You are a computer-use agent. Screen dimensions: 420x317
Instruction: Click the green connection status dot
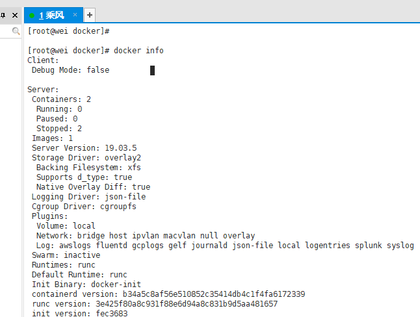pos(32,16)
